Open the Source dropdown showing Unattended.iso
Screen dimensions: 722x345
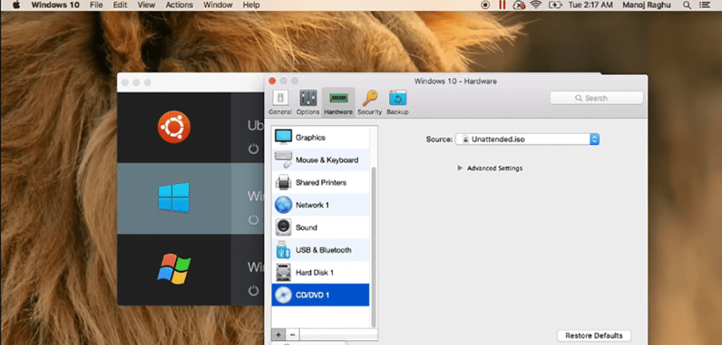coord(527,139)
